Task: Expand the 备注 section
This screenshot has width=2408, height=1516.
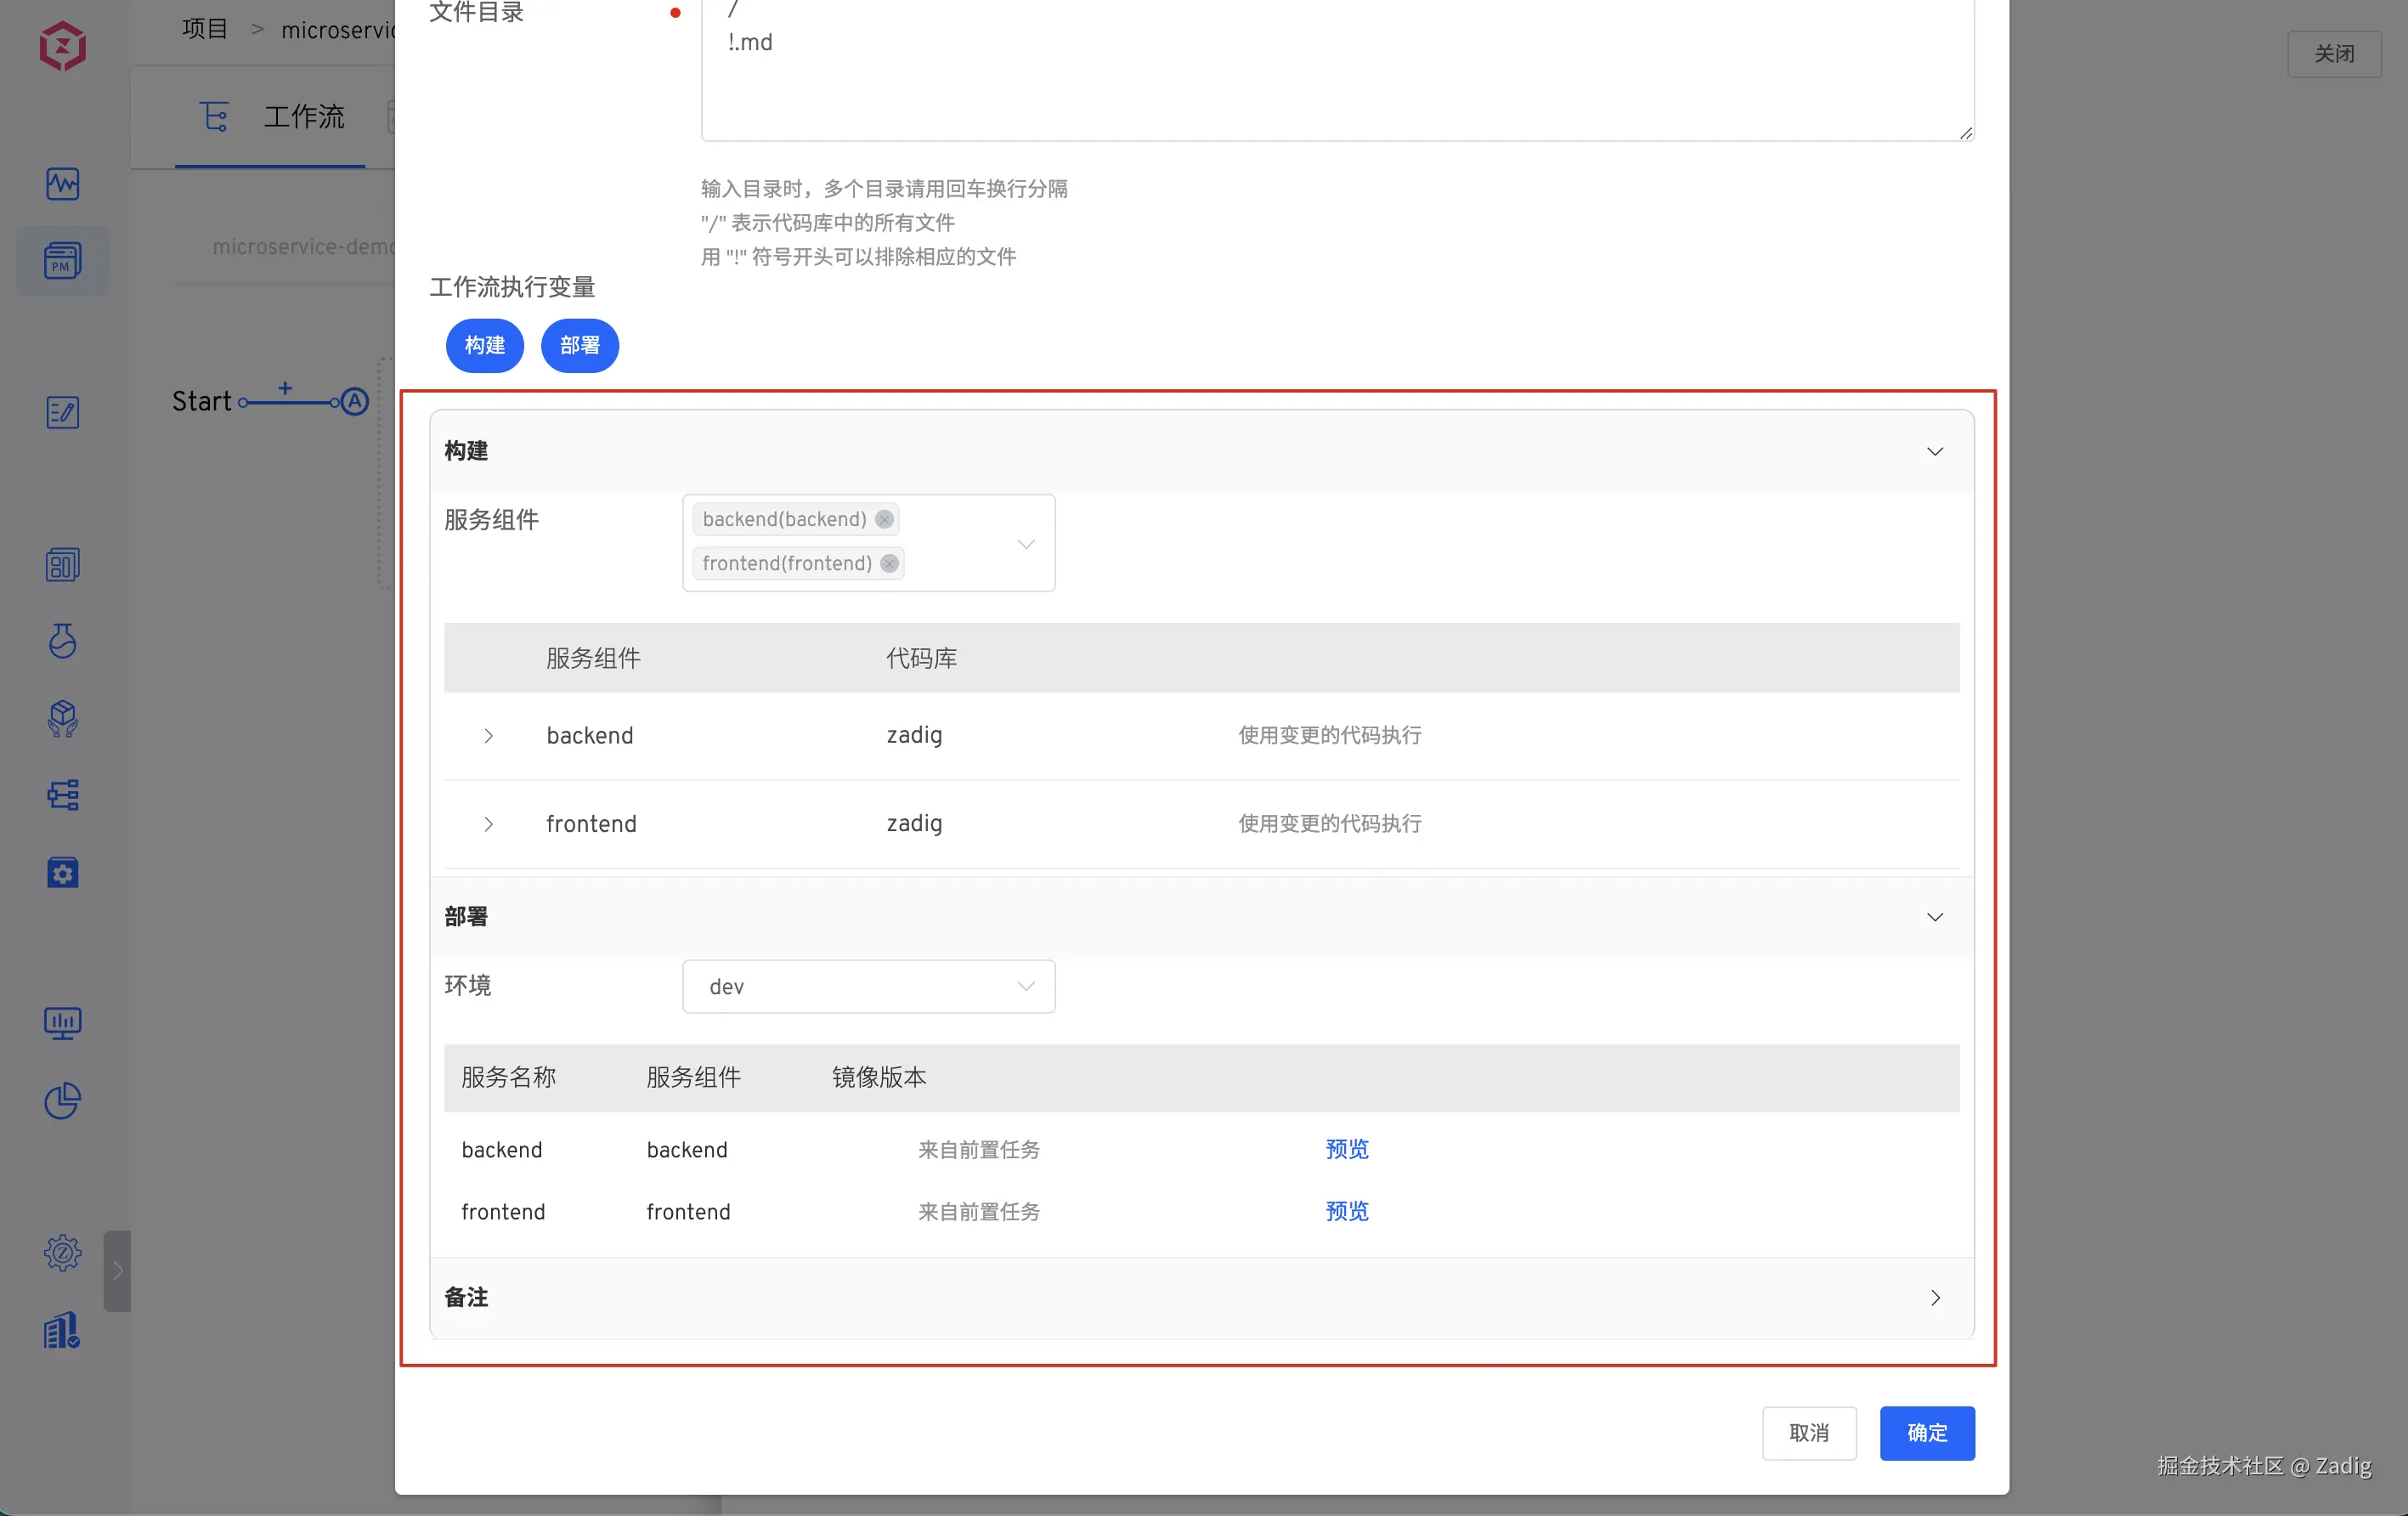Action: tap(1934, 1297)
